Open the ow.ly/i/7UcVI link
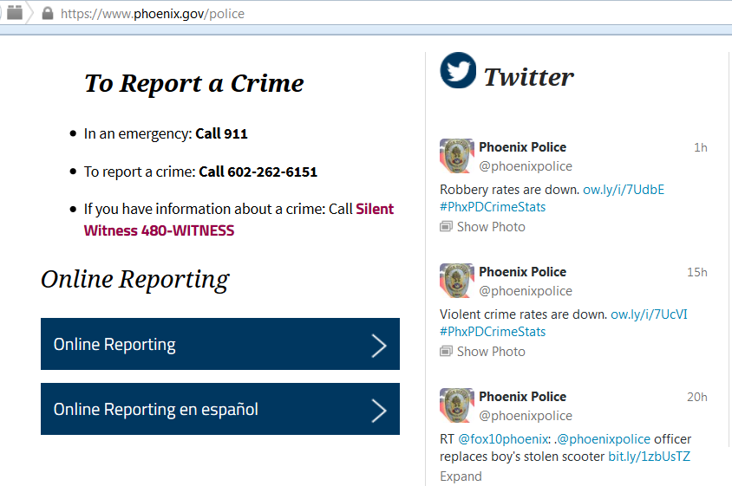 pyautogui.click(x=649, y=314)
